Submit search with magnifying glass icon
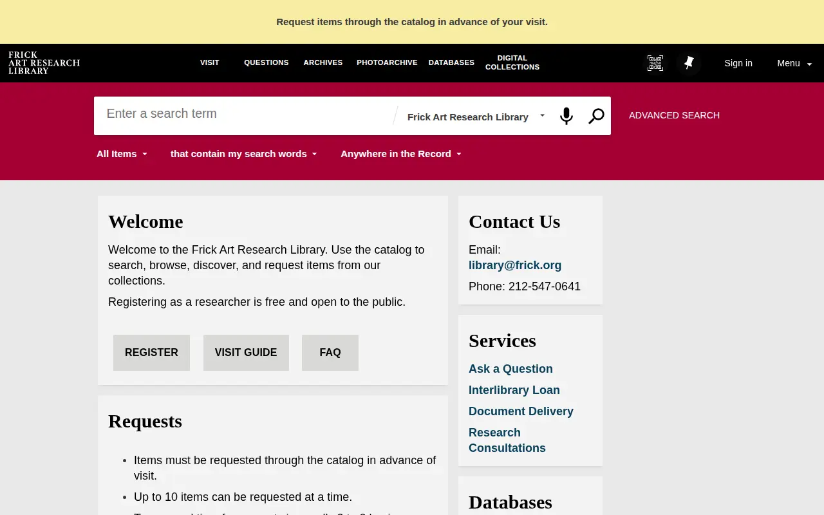 tap(596, 116)
